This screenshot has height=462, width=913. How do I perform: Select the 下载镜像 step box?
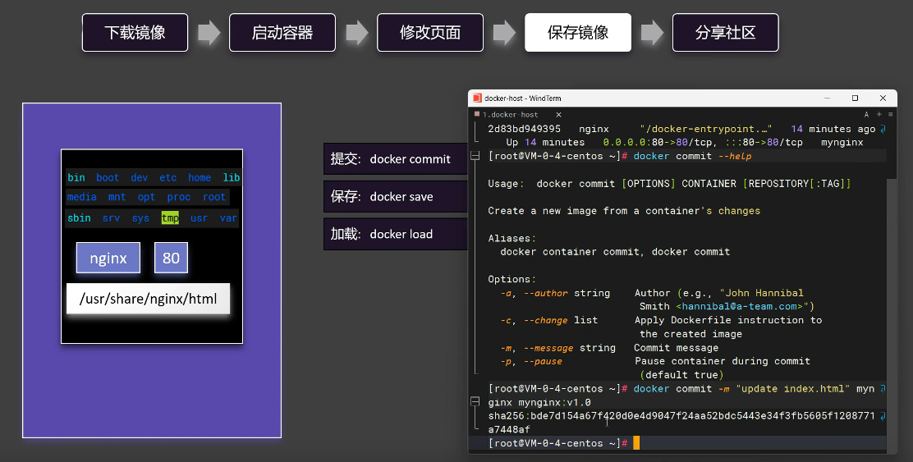135,33
